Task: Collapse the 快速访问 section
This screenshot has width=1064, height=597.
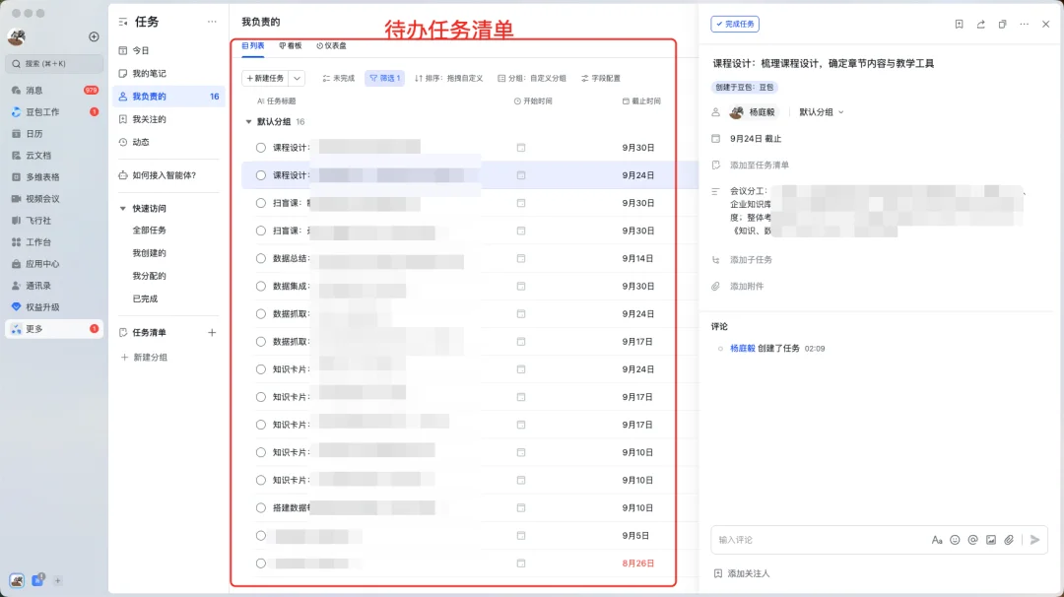Action: 123,208
